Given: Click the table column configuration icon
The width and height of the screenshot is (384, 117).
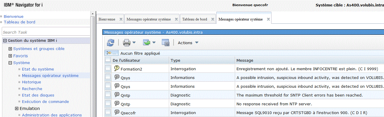Looking at the screenshot, I should (x=166, y=43).
